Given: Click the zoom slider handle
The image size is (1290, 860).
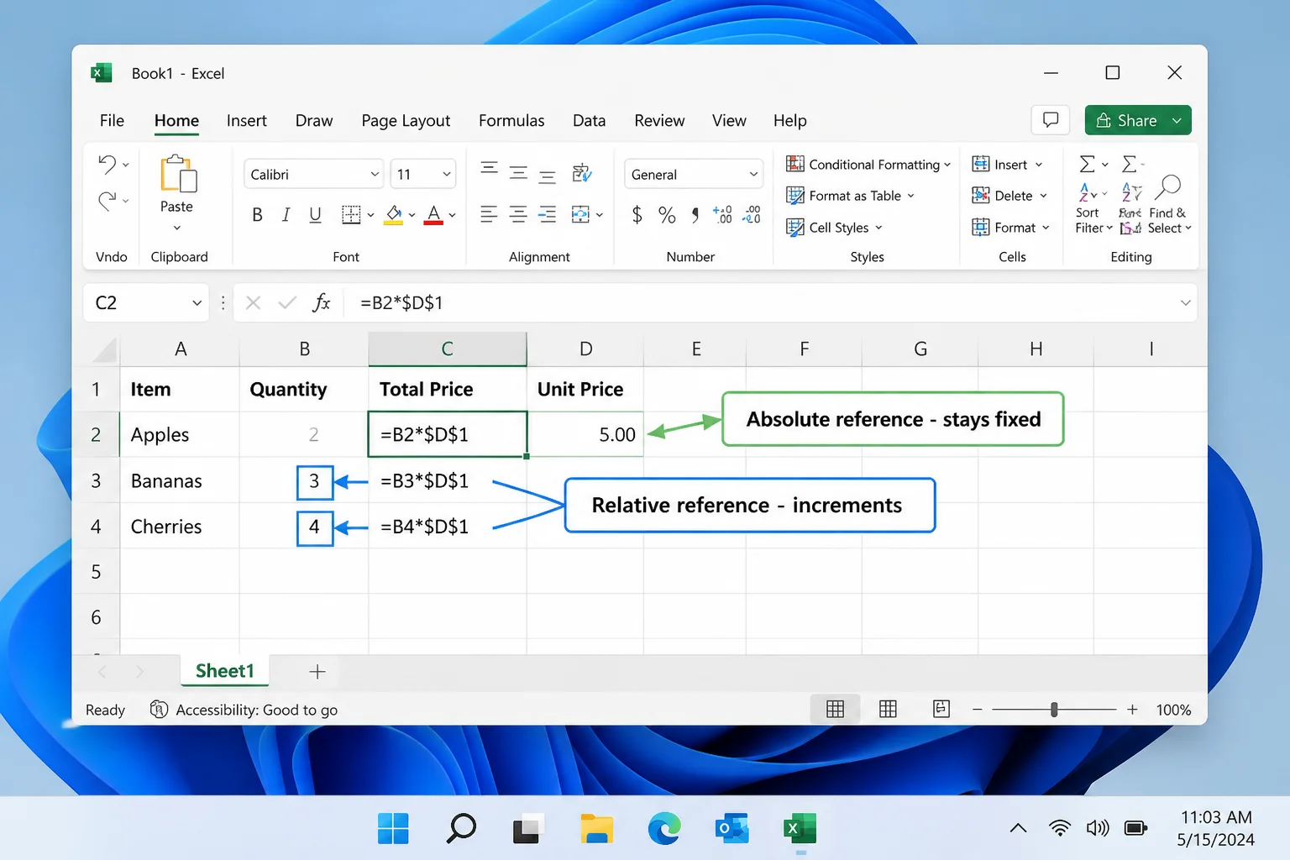Looking at the screenshot, I should tap(1054, 710).
